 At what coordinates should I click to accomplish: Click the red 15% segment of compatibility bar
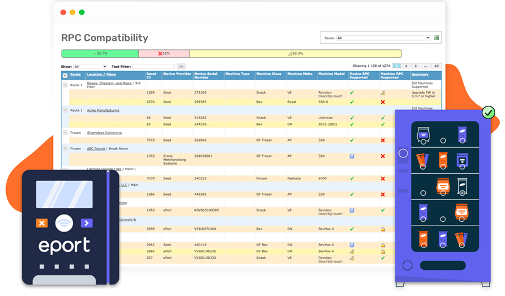click(164, 53)
